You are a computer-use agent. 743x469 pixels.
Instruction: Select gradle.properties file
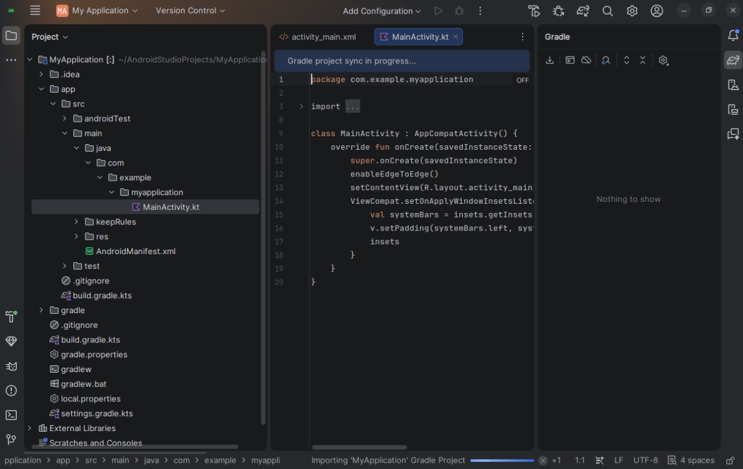[88, 355]
